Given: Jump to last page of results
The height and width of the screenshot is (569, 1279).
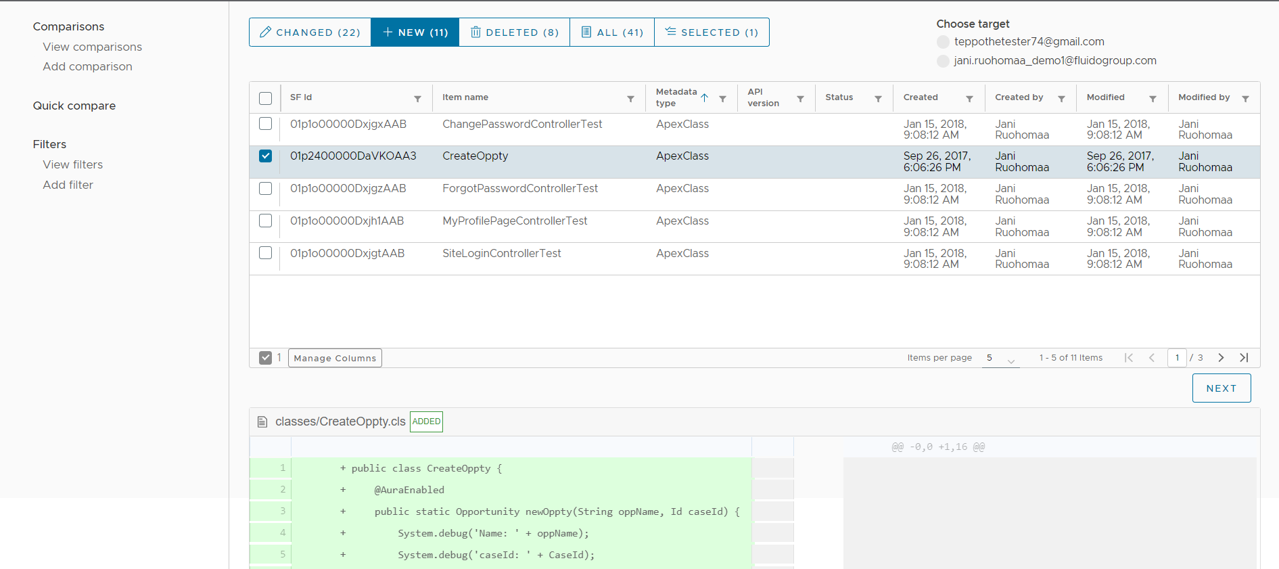Looking at the screenshot, I should click(1243, 358).
